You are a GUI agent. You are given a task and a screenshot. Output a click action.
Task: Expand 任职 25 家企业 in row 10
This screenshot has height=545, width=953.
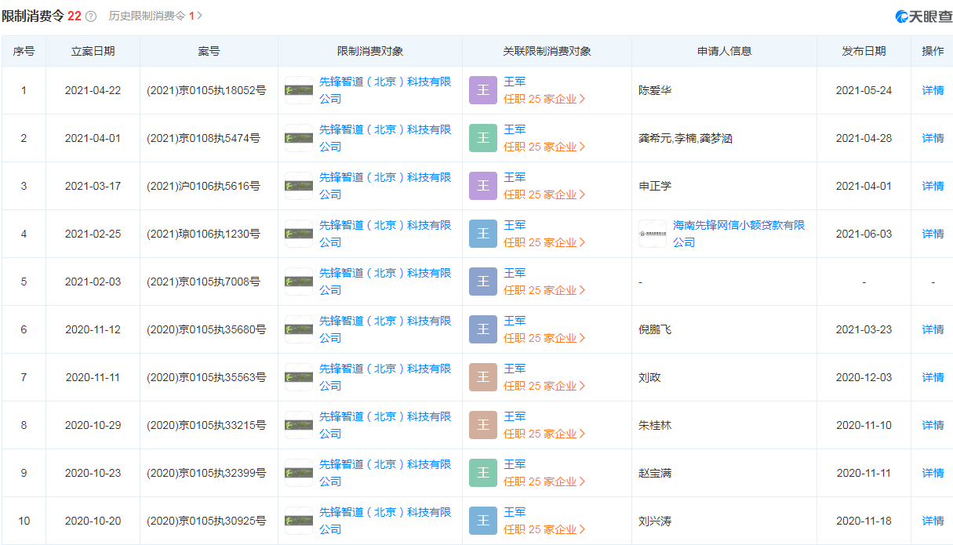tap(544, 529)
